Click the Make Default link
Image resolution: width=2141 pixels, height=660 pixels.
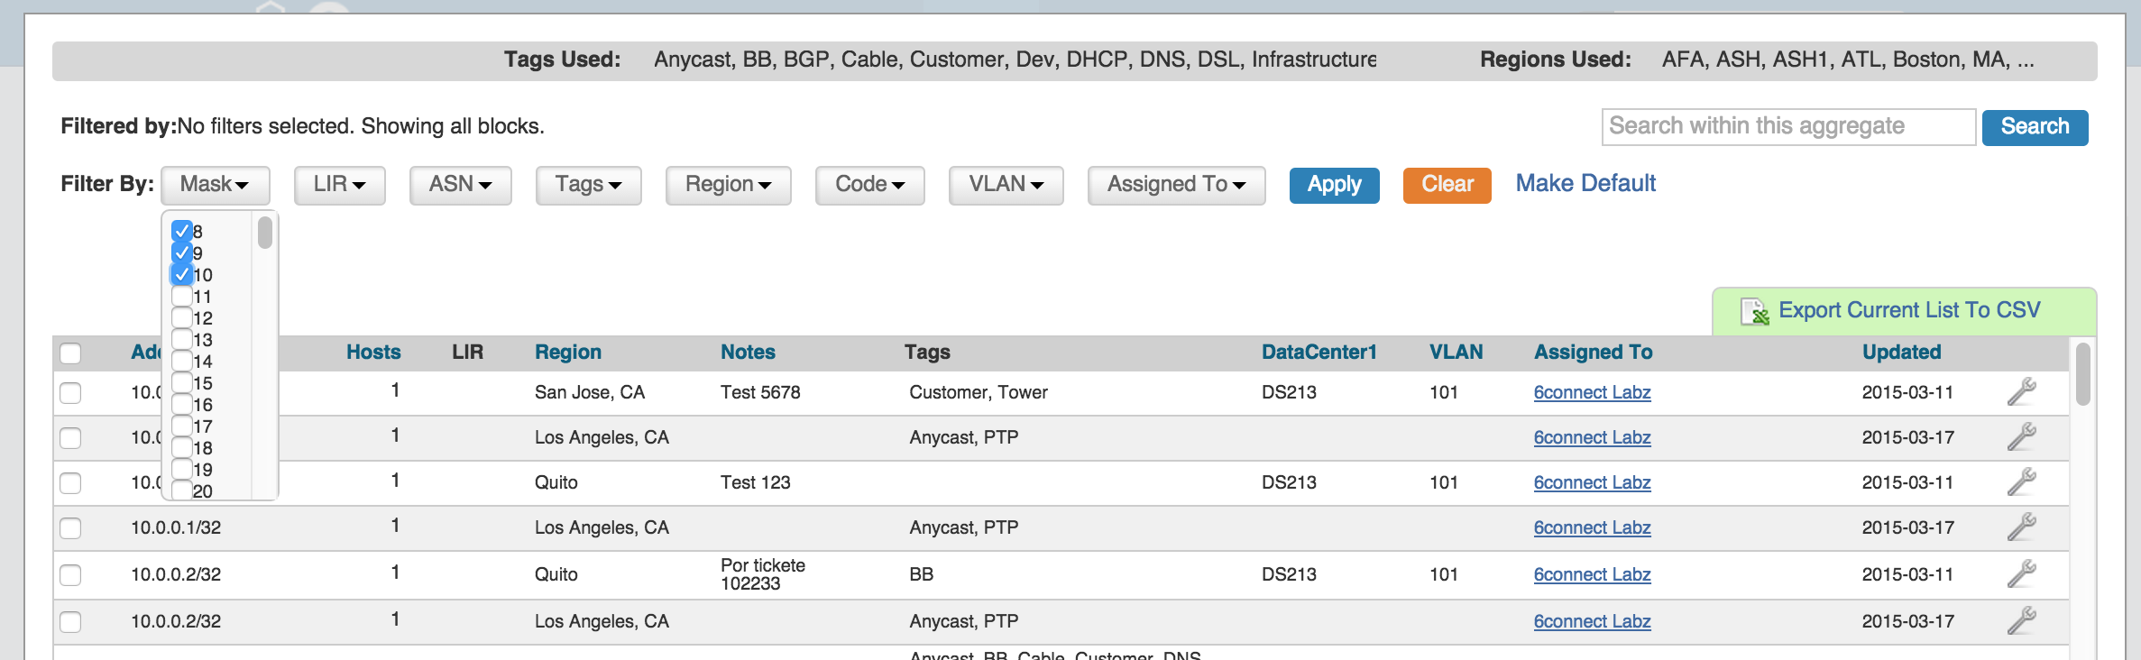[x=1585, y=184]
